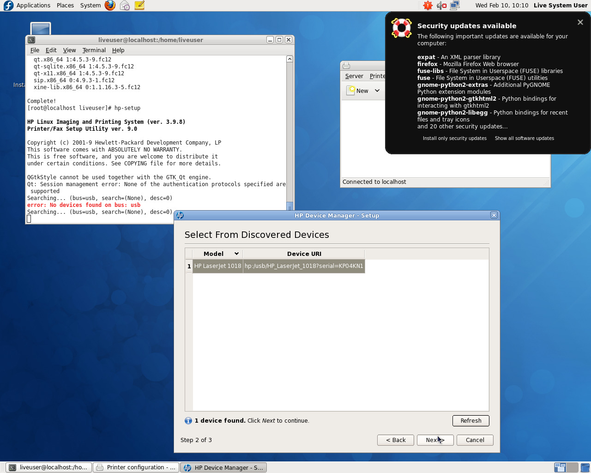The height and width of the screenshot is (473, 591).
Task: Dismiss the security updates notification
Action: [x=580, y=22]
